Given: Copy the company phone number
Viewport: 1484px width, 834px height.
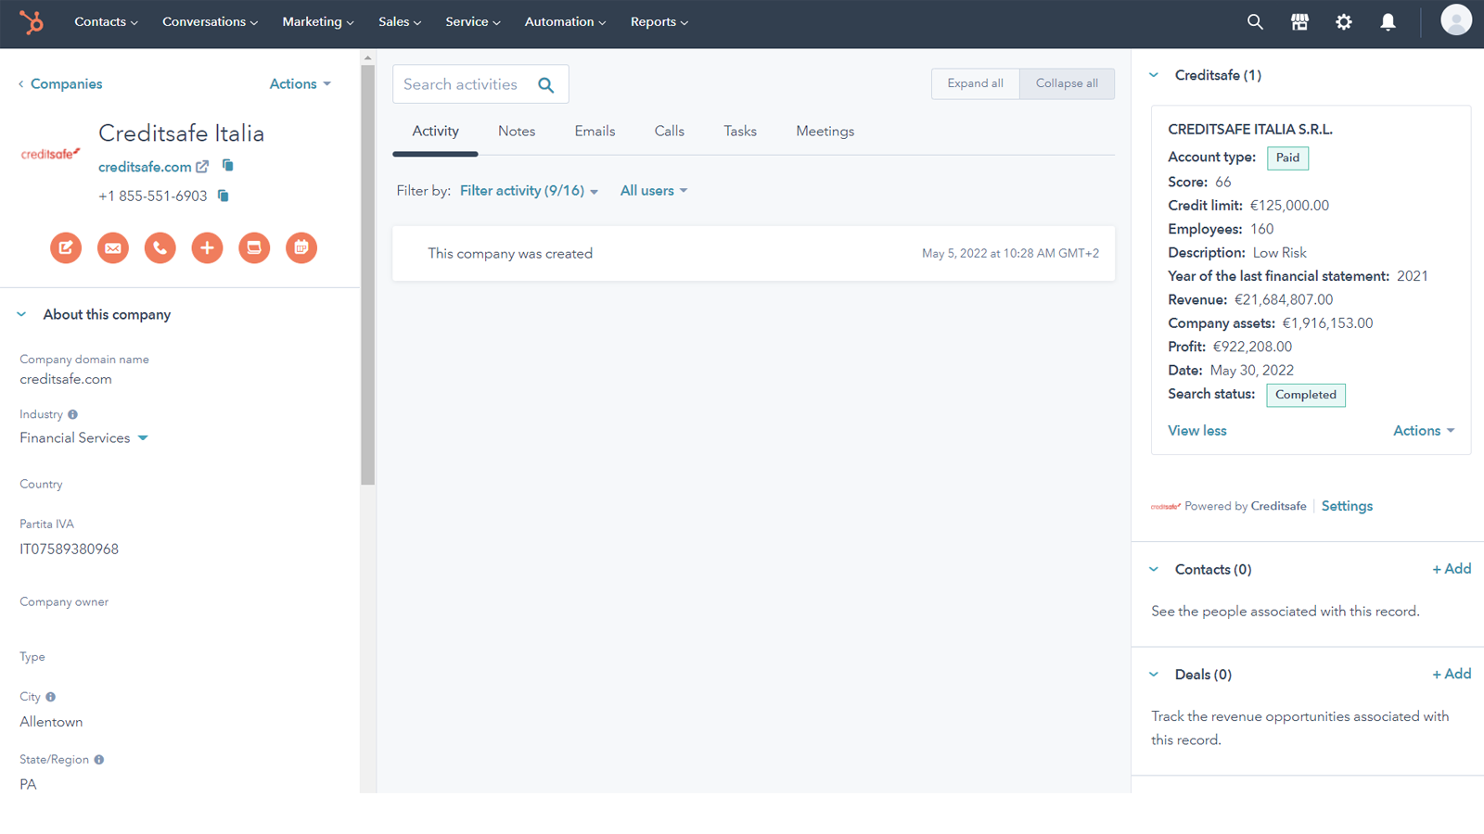Looking at the screenshot, I should coord(223,196).
